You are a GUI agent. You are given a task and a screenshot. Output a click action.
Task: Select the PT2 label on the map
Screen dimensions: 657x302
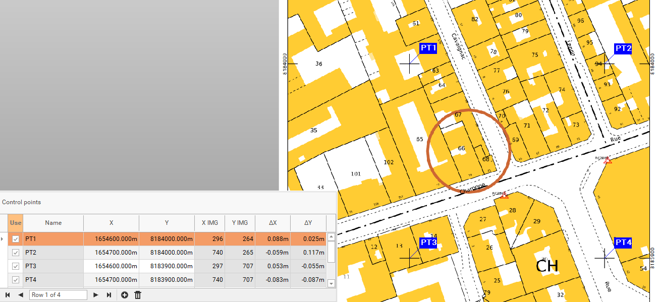pyautogui.click(x=623, y=48)
